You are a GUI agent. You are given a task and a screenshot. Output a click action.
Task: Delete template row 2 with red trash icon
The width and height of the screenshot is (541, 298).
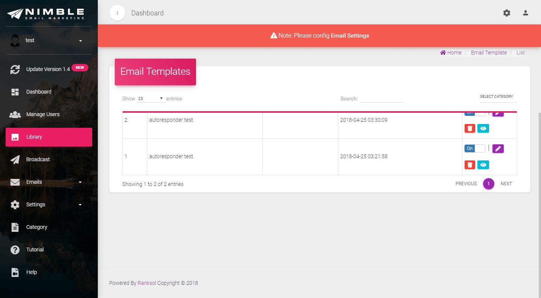click(x=470, y=129)
